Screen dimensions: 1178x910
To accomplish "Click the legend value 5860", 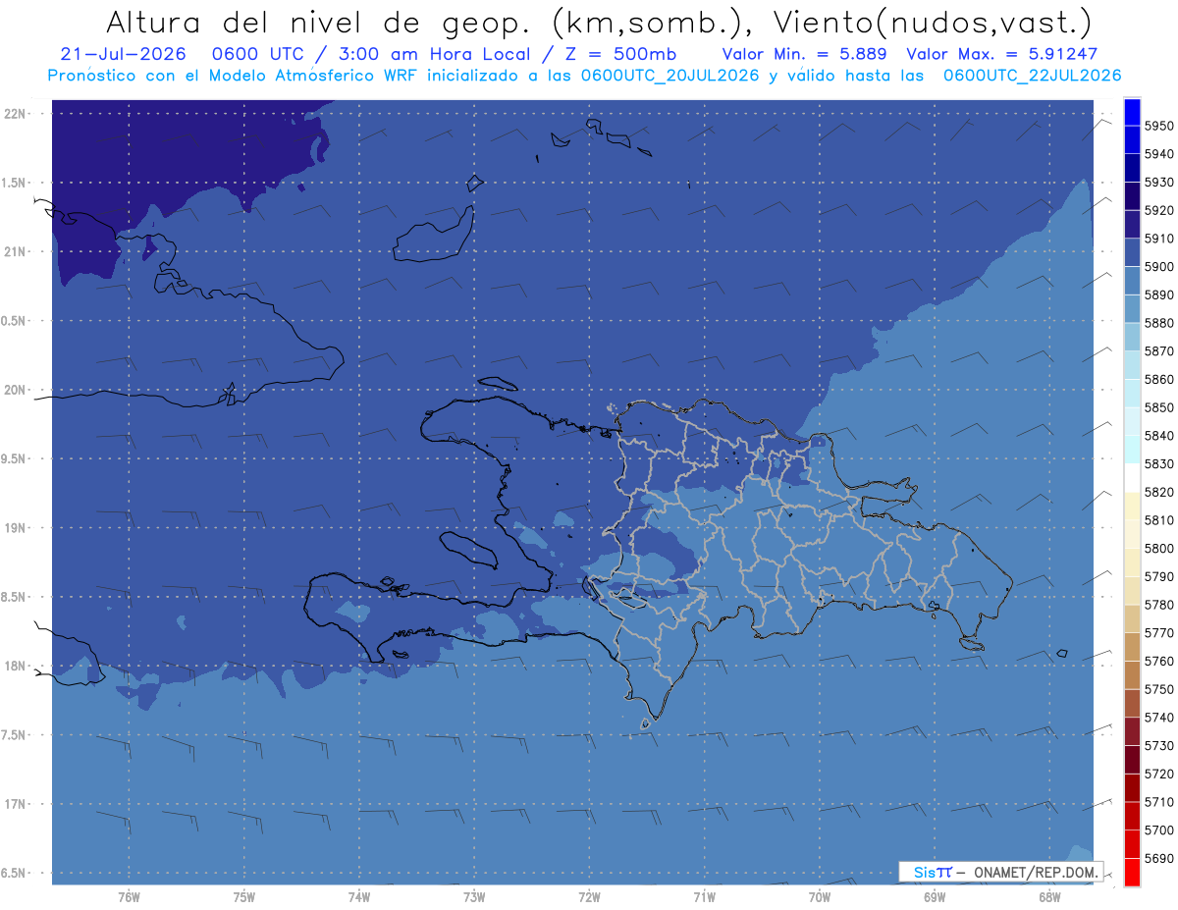I will click(x=1159, y=379).
